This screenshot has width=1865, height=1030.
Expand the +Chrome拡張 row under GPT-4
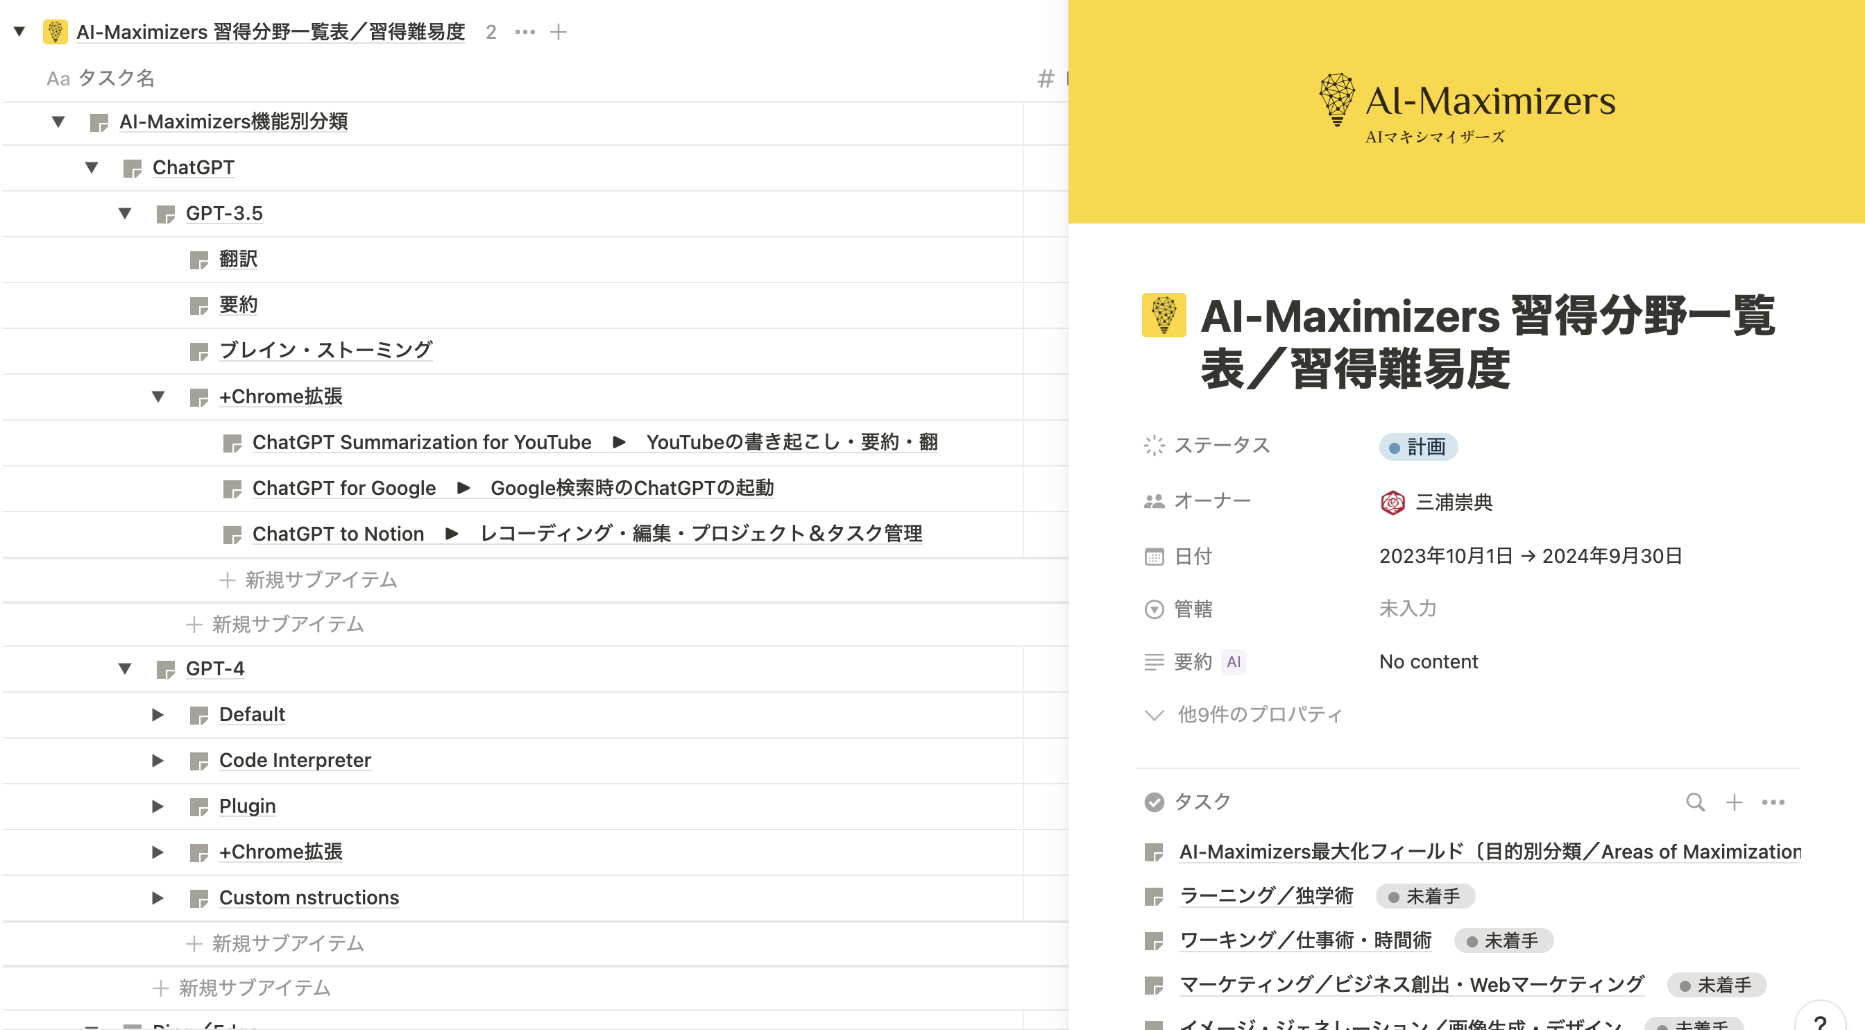click(x=157, y=852)
